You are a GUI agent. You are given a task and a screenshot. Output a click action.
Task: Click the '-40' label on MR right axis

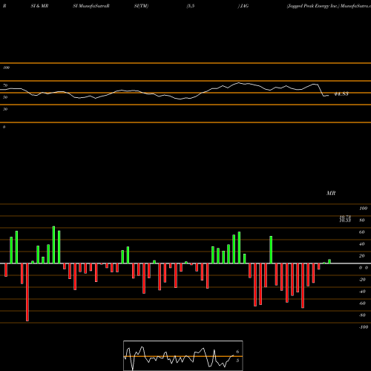point(362,292)
